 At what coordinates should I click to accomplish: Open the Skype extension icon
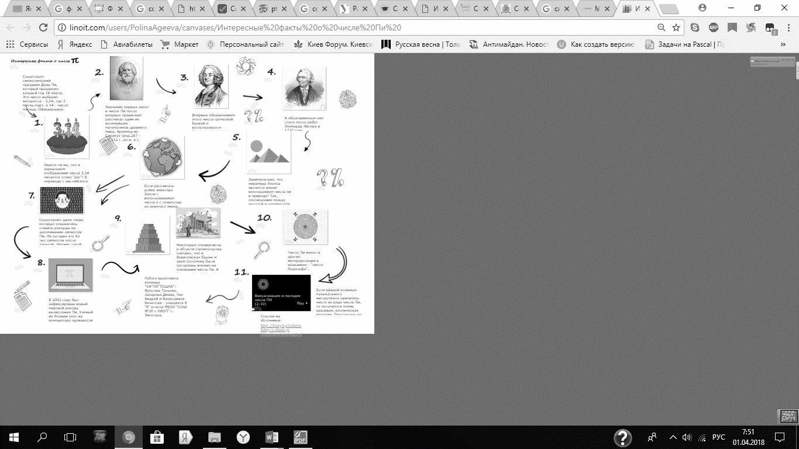tap(694, 27)
